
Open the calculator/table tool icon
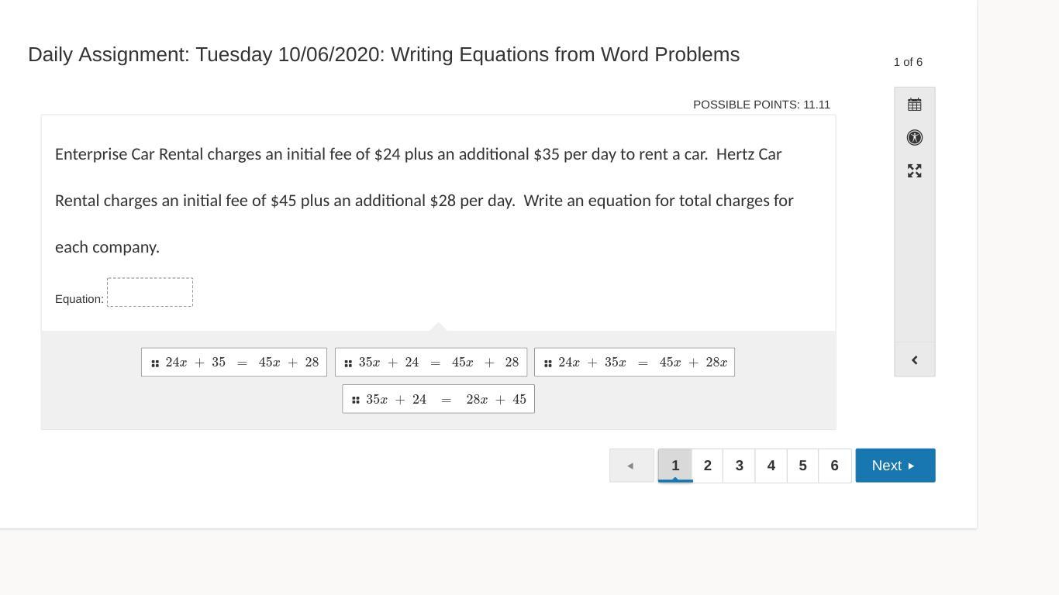[x=915, y=105]
